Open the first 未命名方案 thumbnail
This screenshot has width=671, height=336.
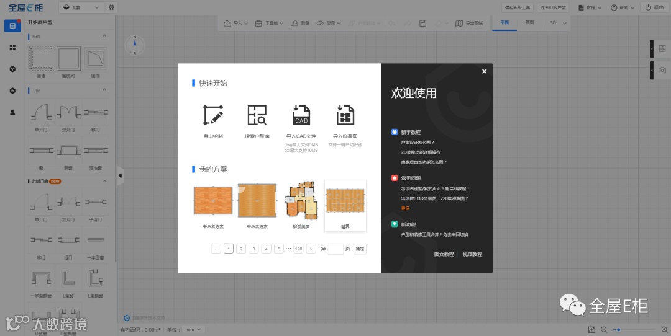pyautogui.click(x=213, y=201)
